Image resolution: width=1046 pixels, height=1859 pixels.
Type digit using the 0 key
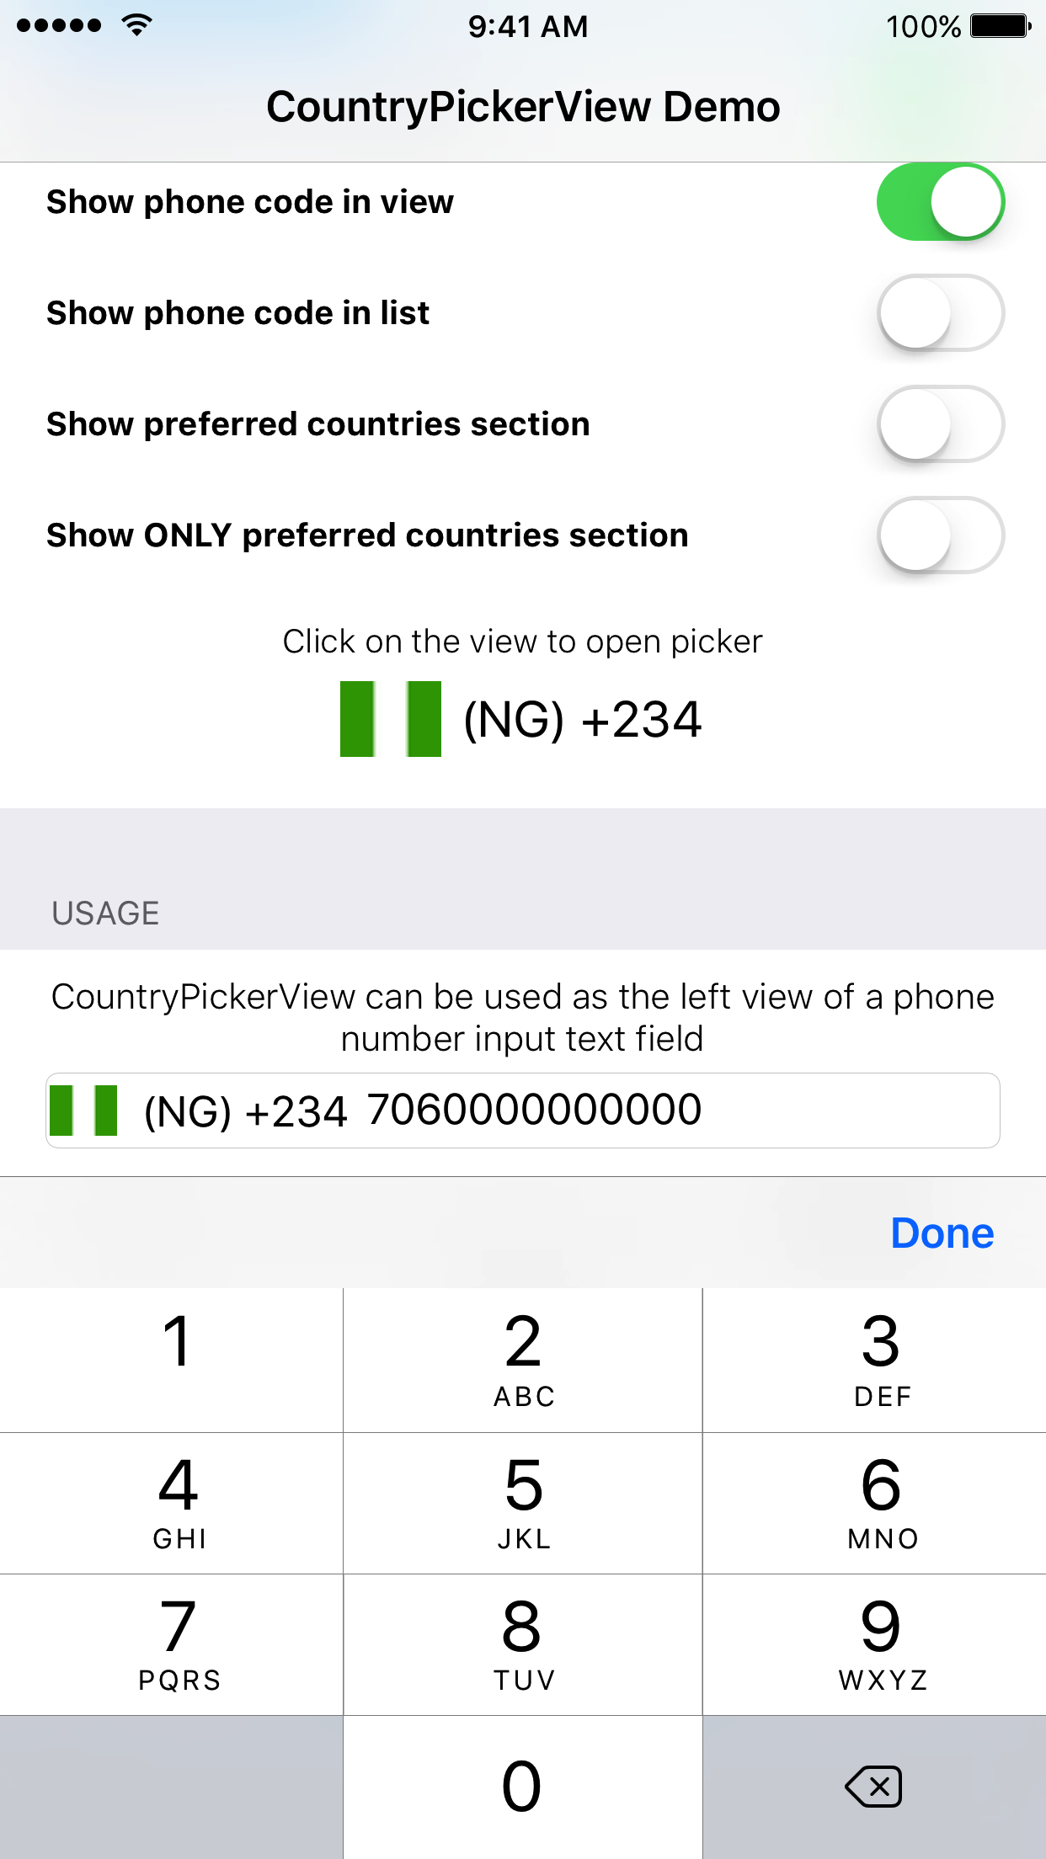(x=522, y=1787)
